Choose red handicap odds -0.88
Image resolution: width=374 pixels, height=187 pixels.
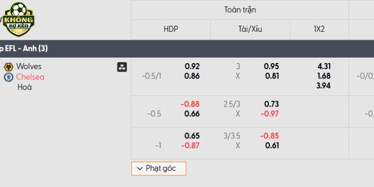[190, 104]
